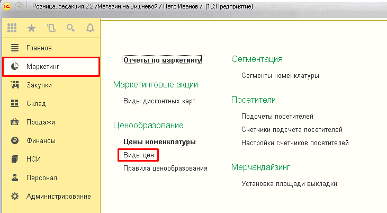Open the Главное section
Image resolution: width=387 pixels, height=213 pixels.
[x=39, y=48]
